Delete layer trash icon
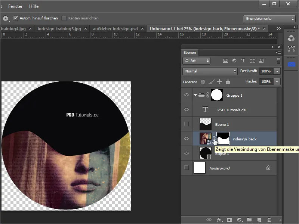 [269, 220]
